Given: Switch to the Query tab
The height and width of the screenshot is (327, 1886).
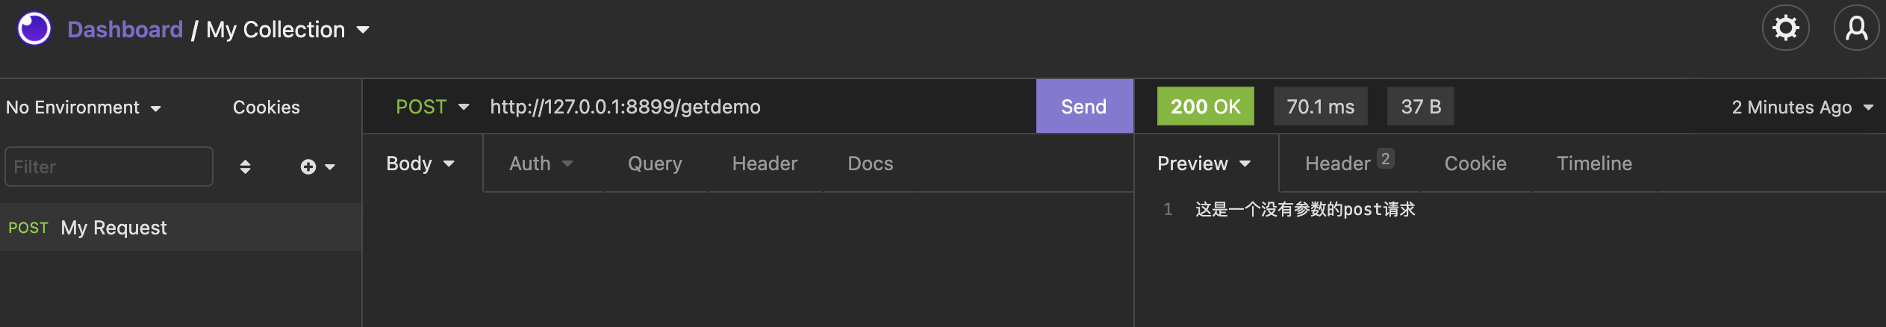Looking at the screenshot, I should coord(655,163).
